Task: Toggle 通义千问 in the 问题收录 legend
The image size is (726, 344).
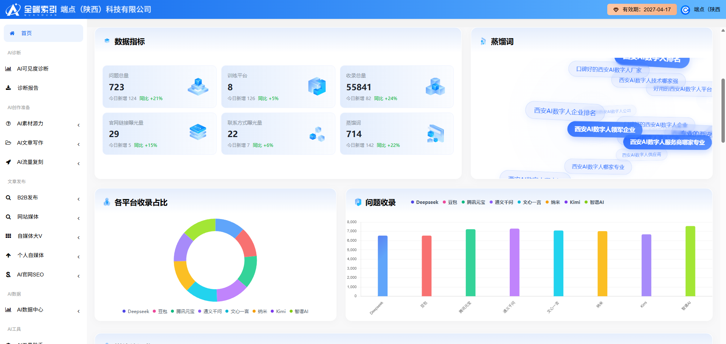Action: (501, 202)
